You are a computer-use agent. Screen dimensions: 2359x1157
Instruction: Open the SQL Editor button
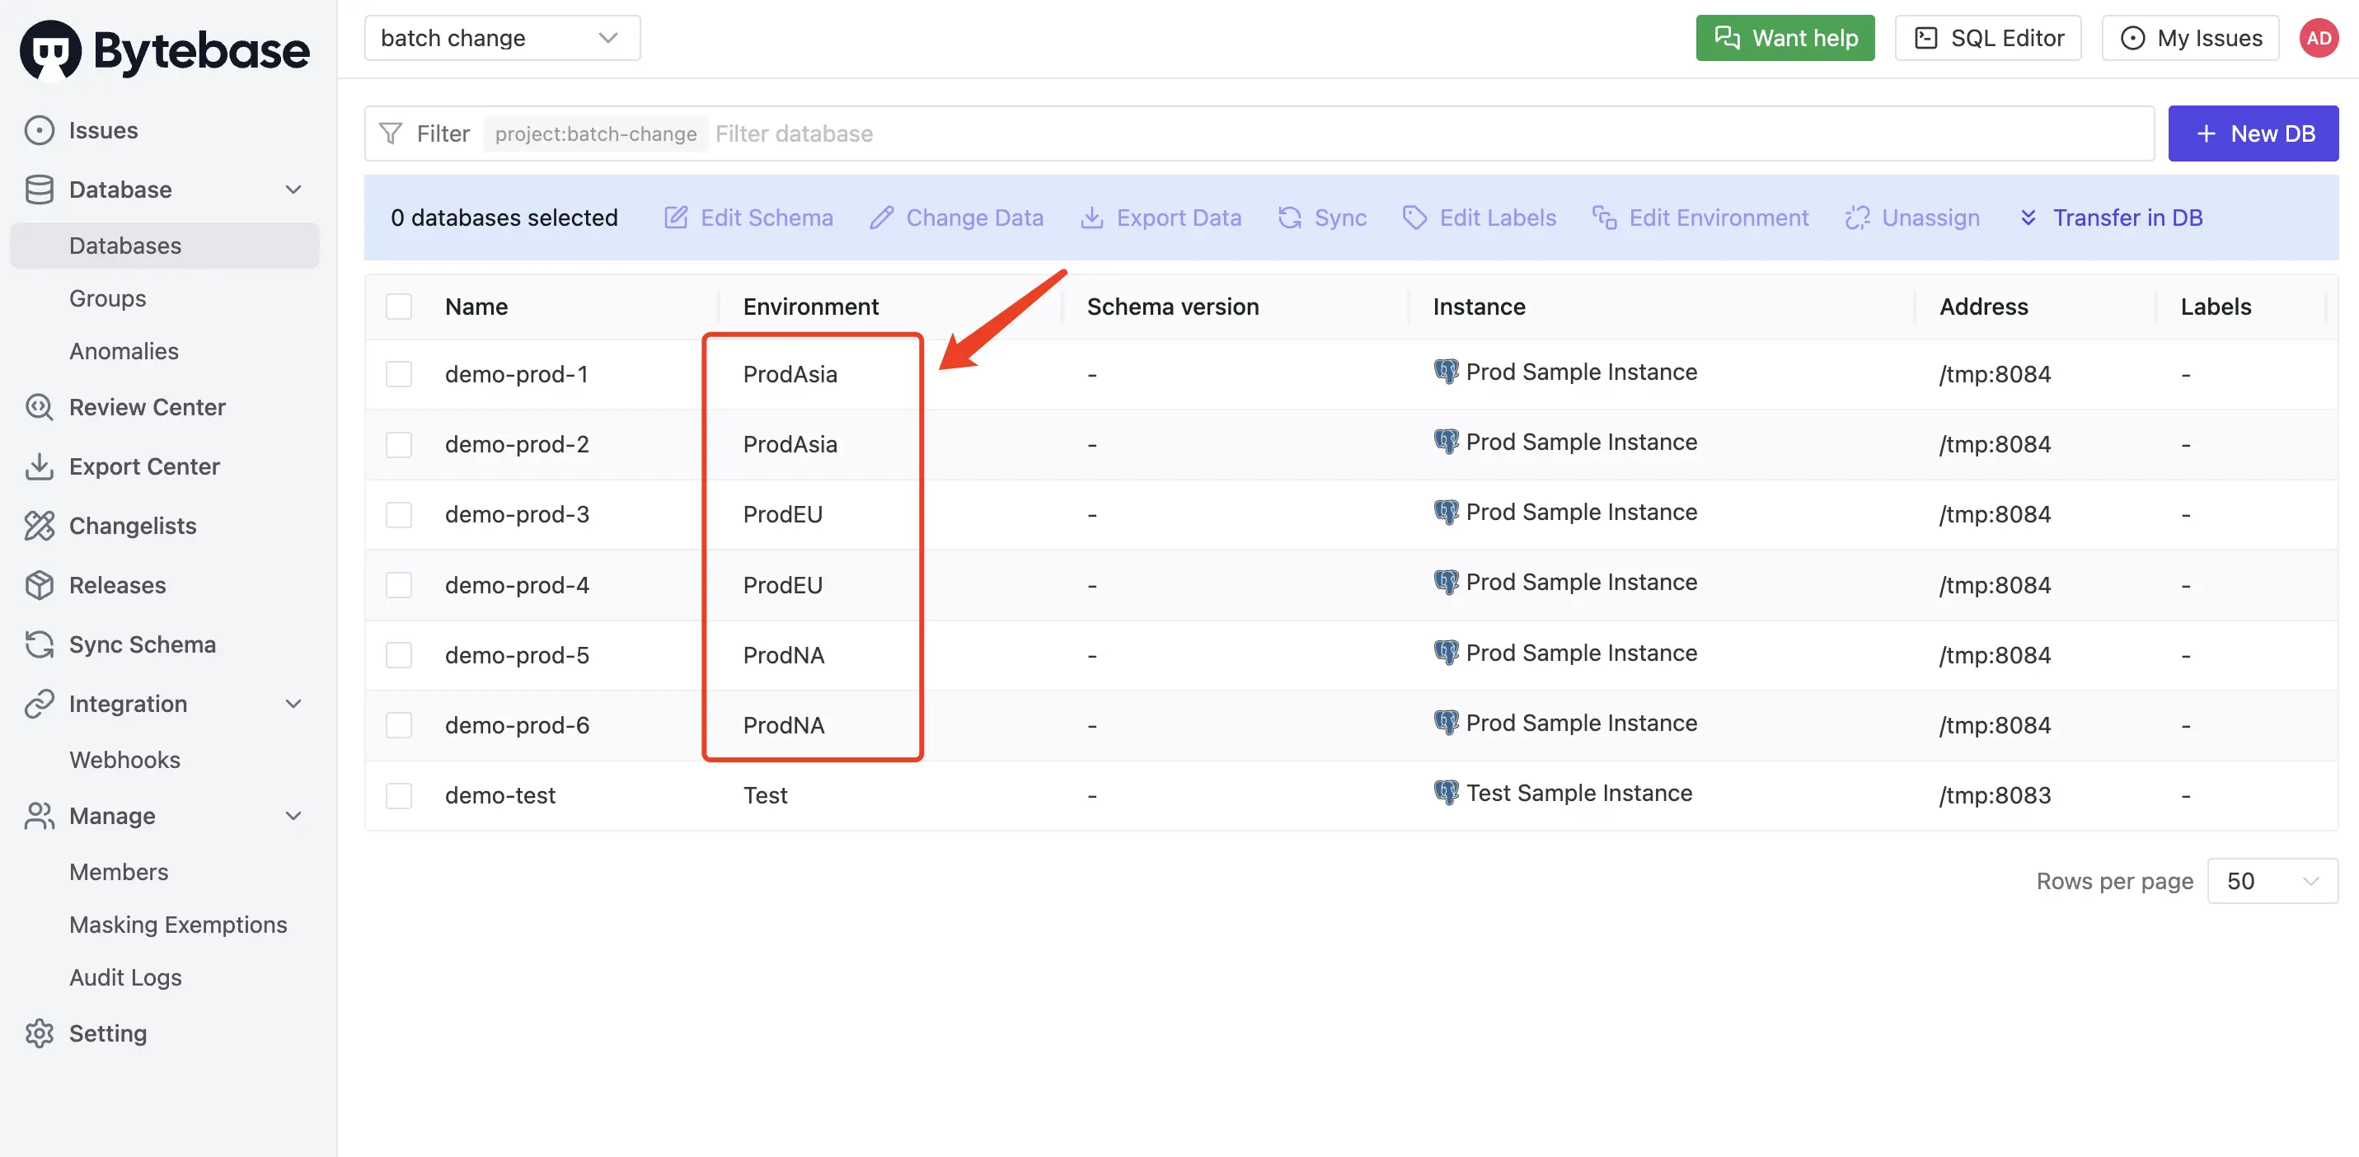(x=1988, y=39)
